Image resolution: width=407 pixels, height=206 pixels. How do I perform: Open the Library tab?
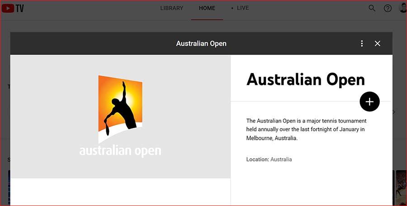[x=171, y=8]
